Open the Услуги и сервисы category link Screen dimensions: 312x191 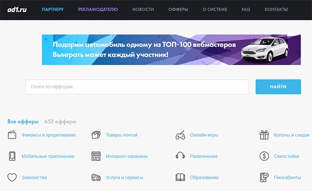coord(124,177)
